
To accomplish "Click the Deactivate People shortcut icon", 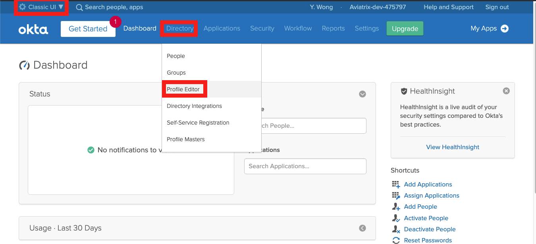I will click(x=395, y=229).
